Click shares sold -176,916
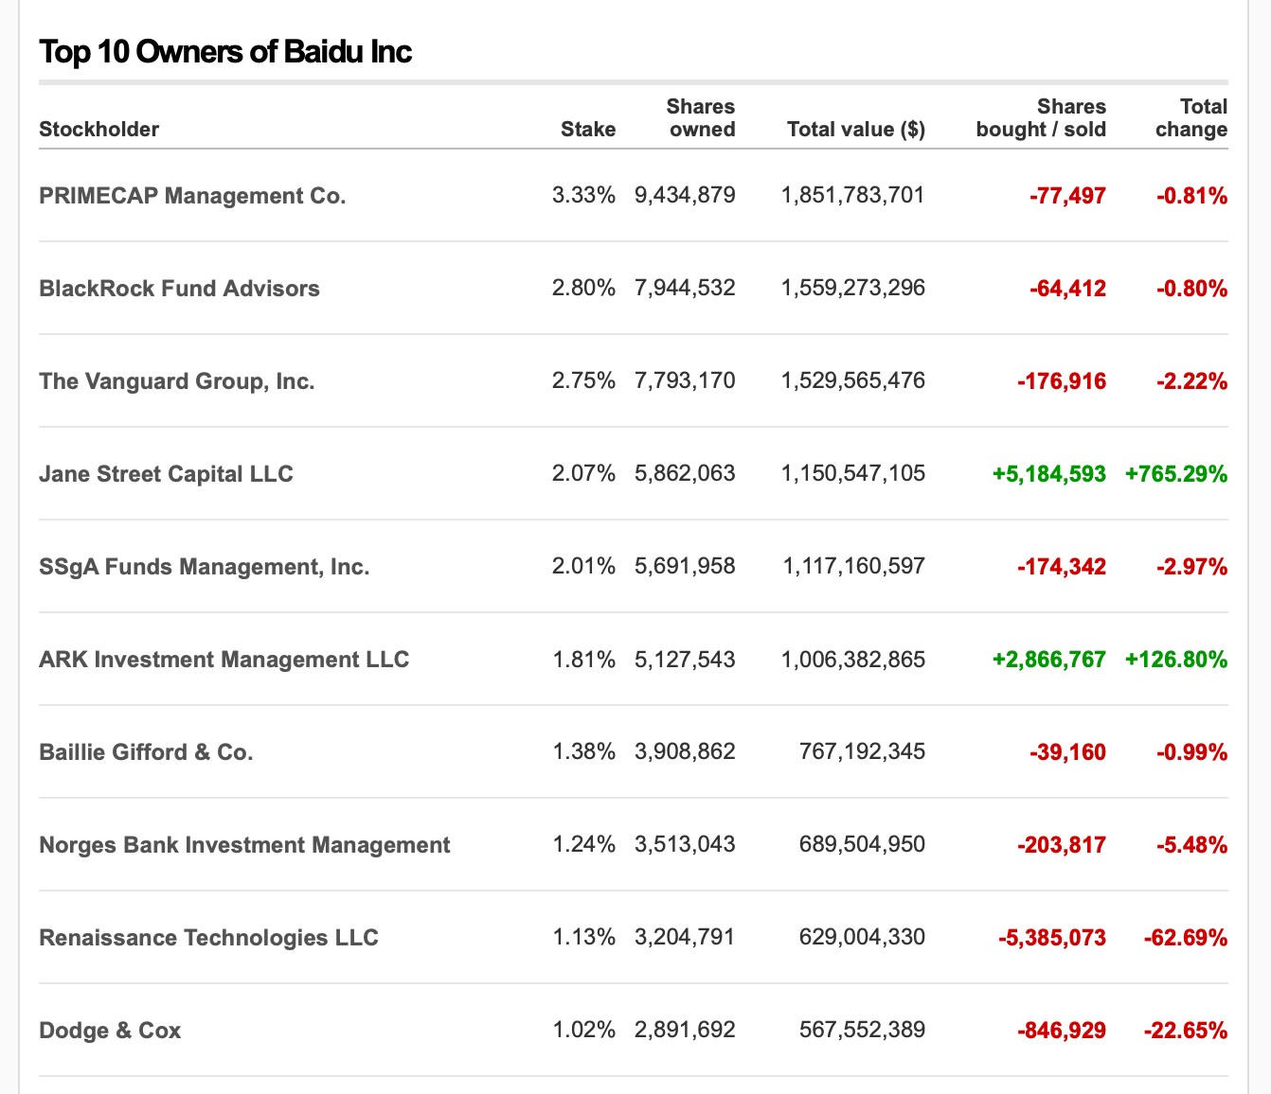 [1062, 381]
